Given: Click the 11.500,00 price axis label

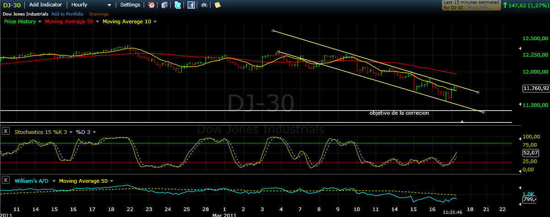Looking at the screenshot, I should click(x=534, y=105).
